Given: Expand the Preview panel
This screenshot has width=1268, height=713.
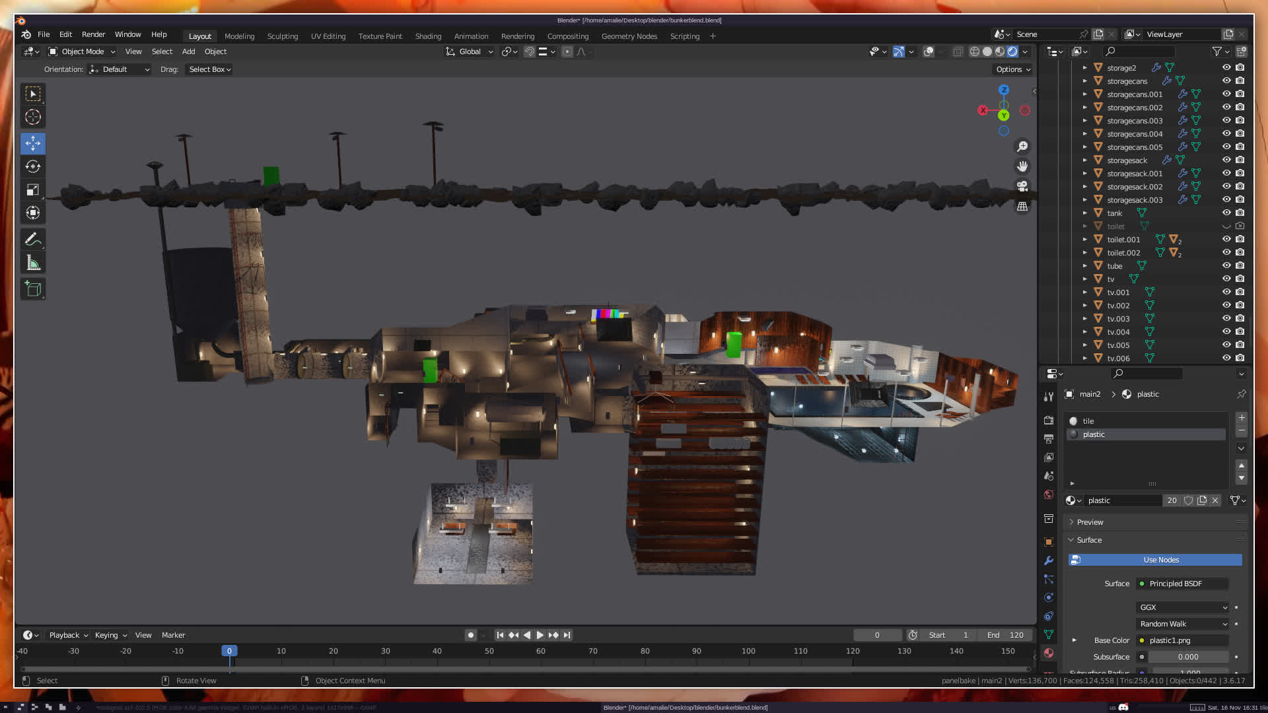Looking at the screenshot, I should [1090, 522].
